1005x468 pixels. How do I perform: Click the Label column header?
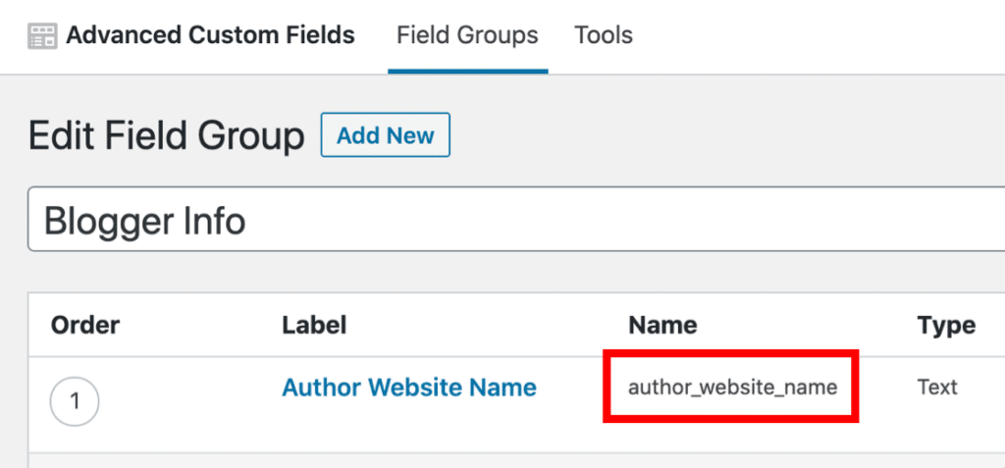(314, 325)
